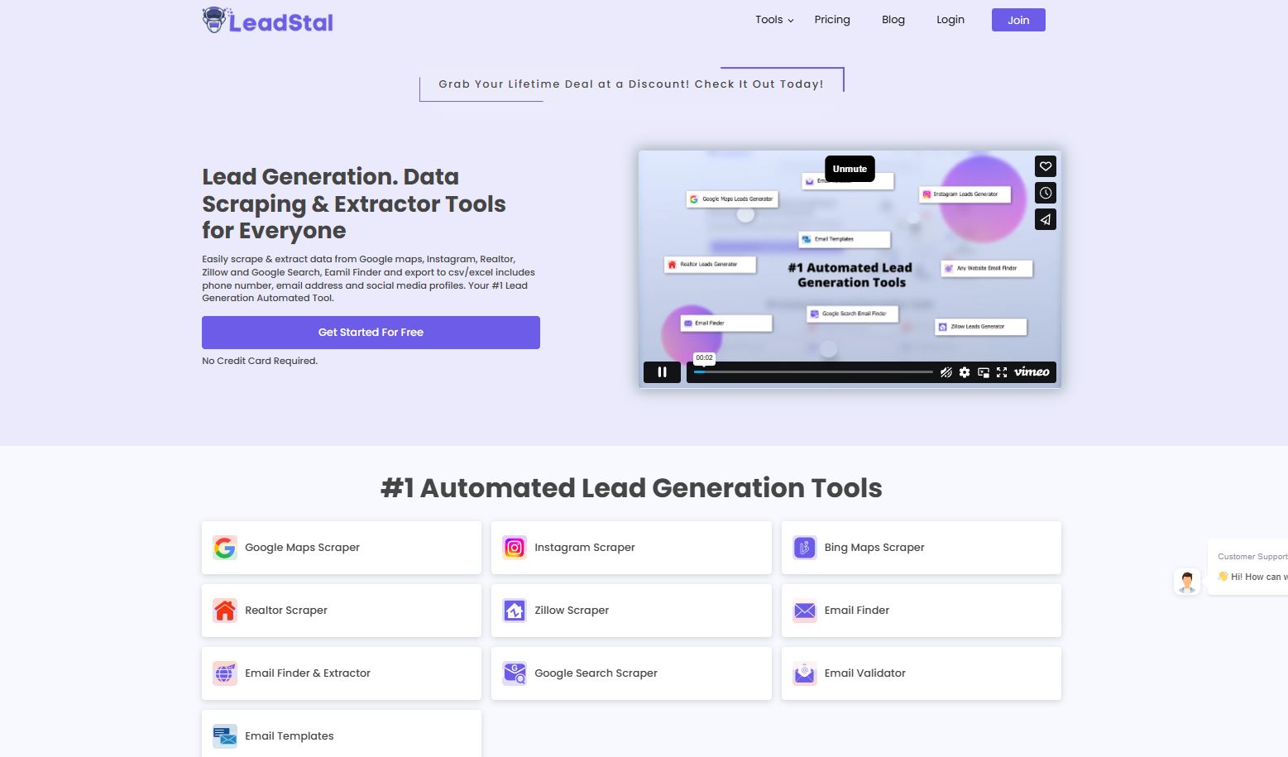
Task: Pause the Vimeo video
Action: tap(662, 372)
